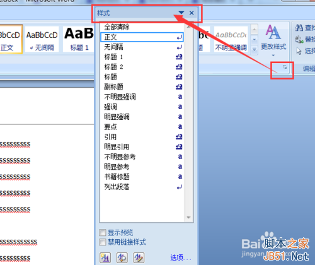Apply the 标题 2 style from list
315x265 pixels.
pyautogui.click(x=142, y=67)
